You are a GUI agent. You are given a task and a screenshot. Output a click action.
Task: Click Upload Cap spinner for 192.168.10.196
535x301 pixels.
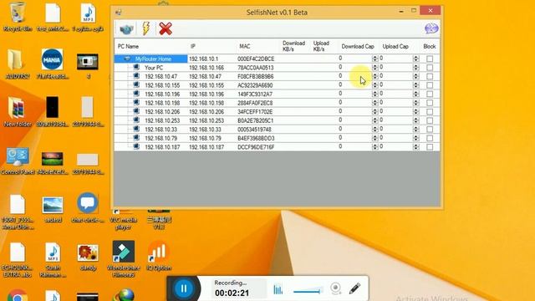[416, 94]
